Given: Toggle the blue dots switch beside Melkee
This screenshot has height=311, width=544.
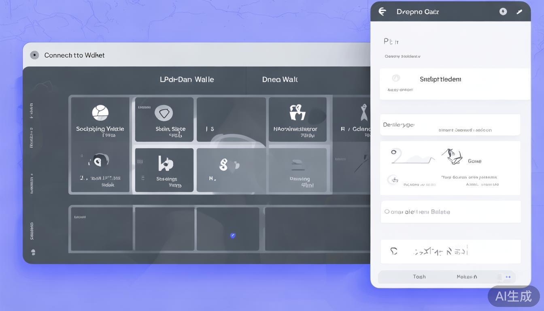Looking at the screenshot, I should 507,277.
